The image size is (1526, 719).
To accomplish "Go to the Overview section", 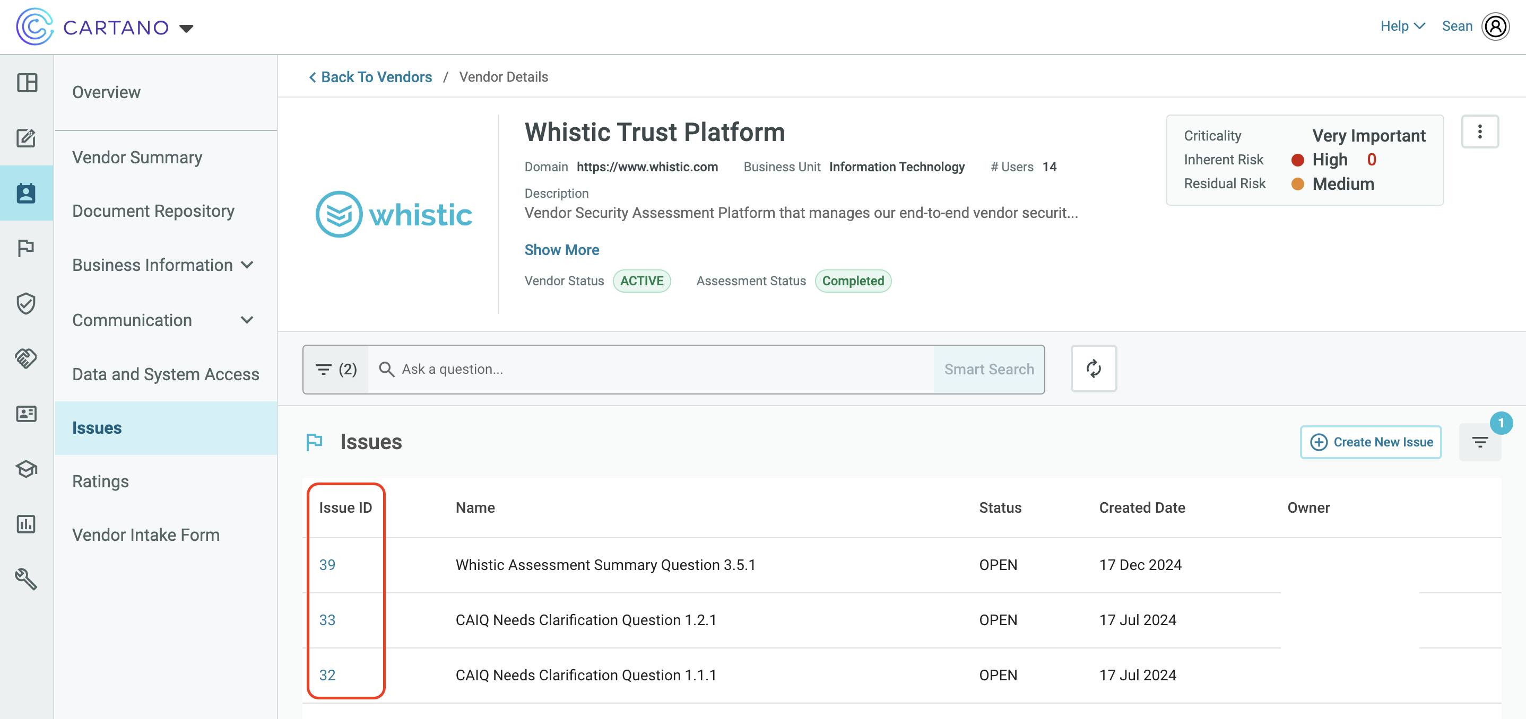I will click(106, 92).
